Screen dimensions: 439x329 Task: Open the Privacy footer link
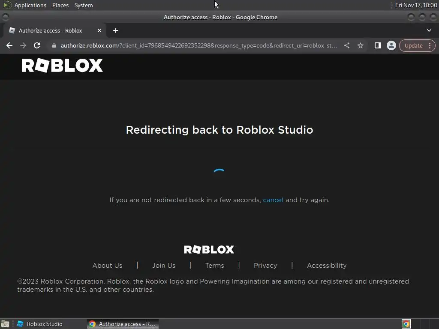tap(265, 266)
